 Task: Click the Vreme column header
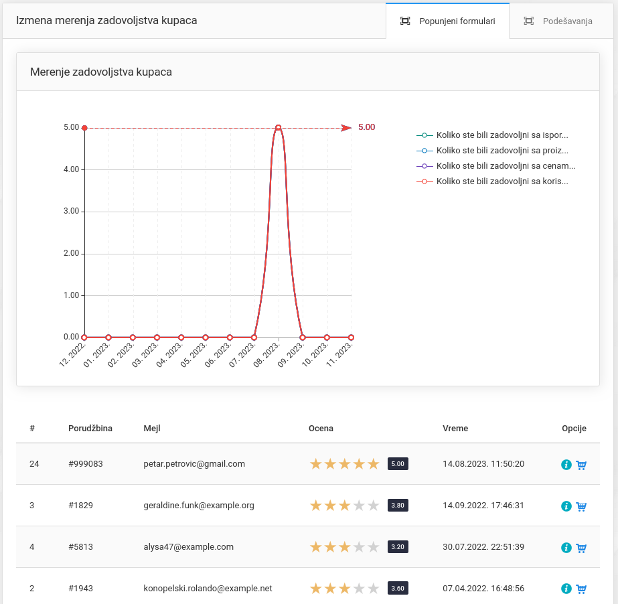pyautogui.click(x=455, y=429)
